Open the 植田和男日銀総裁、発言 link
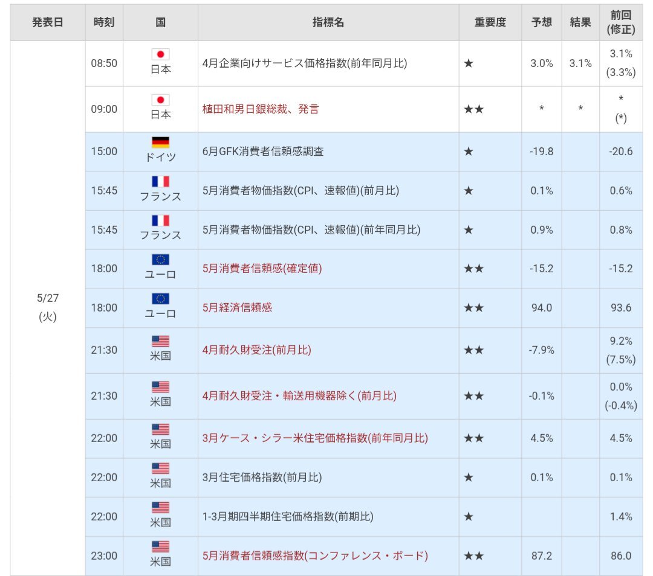This screenshot has height=576, width=653. point(261,109)
